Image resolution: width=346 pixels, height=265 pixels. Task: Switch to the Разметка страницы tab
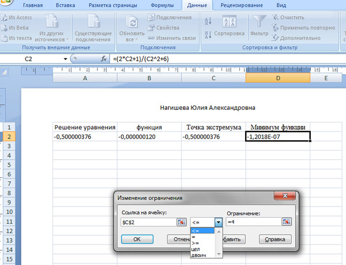pyautogui.click(x=113, y=5)
